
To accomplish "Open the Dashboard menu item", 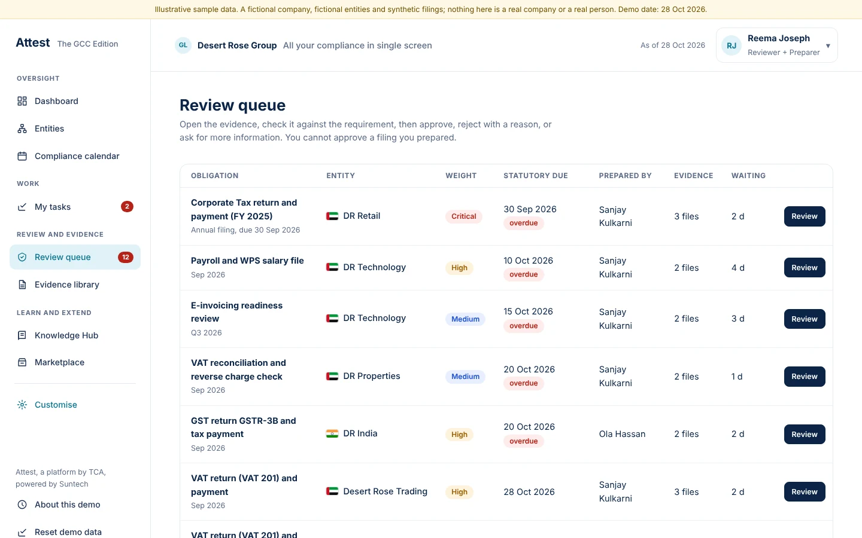I will click(75, 101).
